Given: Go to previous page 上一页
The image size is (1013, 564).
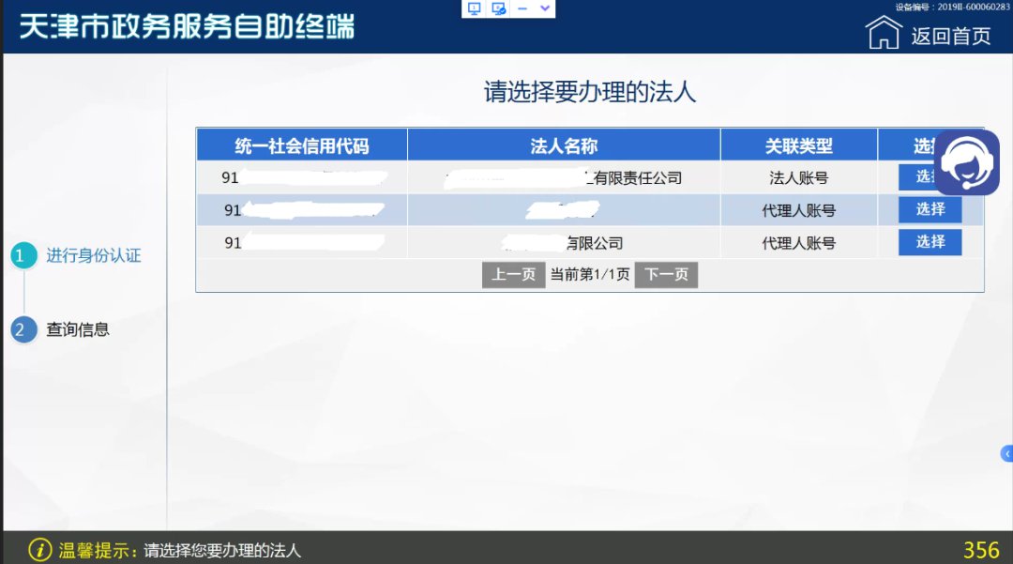Looking at the screenshot, I should [x=514, y=275].
